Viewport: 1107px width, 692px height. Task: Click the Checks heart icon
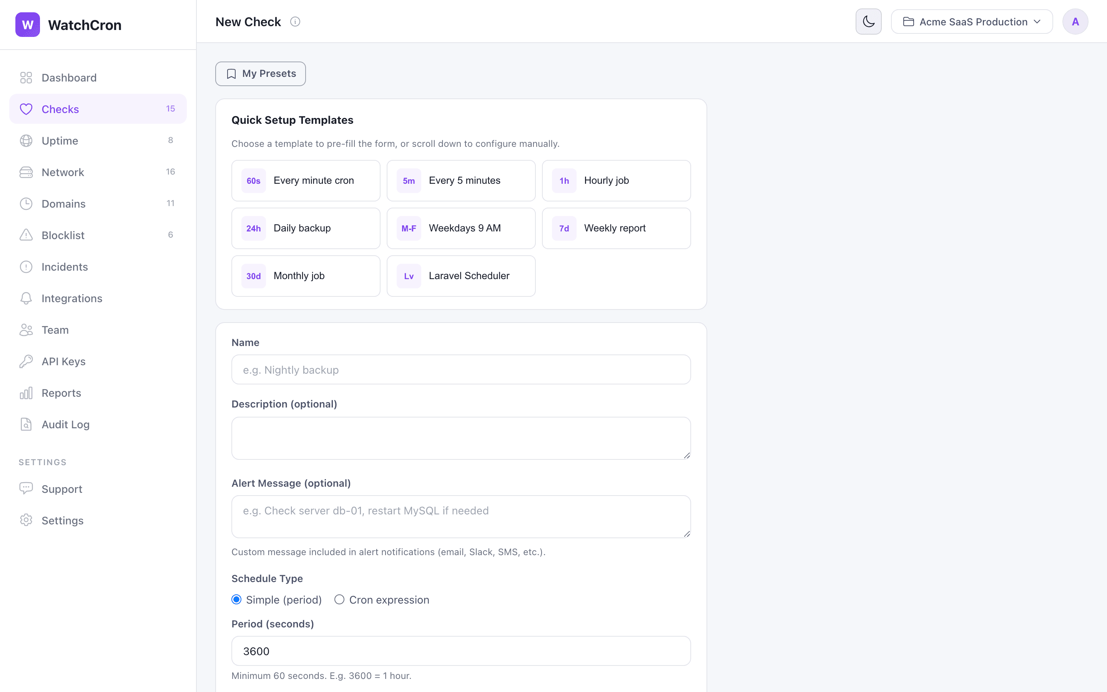point(26,109)
